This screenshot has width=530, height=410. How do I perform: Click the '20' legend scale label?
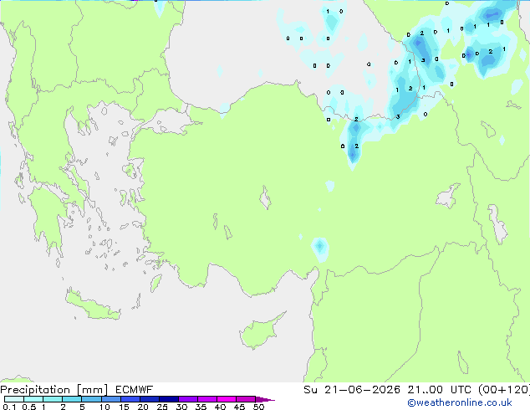coord(143,407)
